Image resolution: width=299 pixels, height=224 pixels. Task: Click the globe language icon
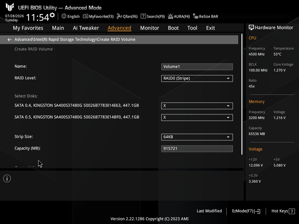coord(64,16)
